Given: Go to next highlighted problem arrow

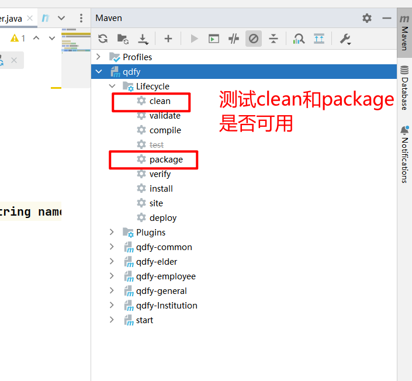Looking at the screenshot, I should tap(52, 38).
